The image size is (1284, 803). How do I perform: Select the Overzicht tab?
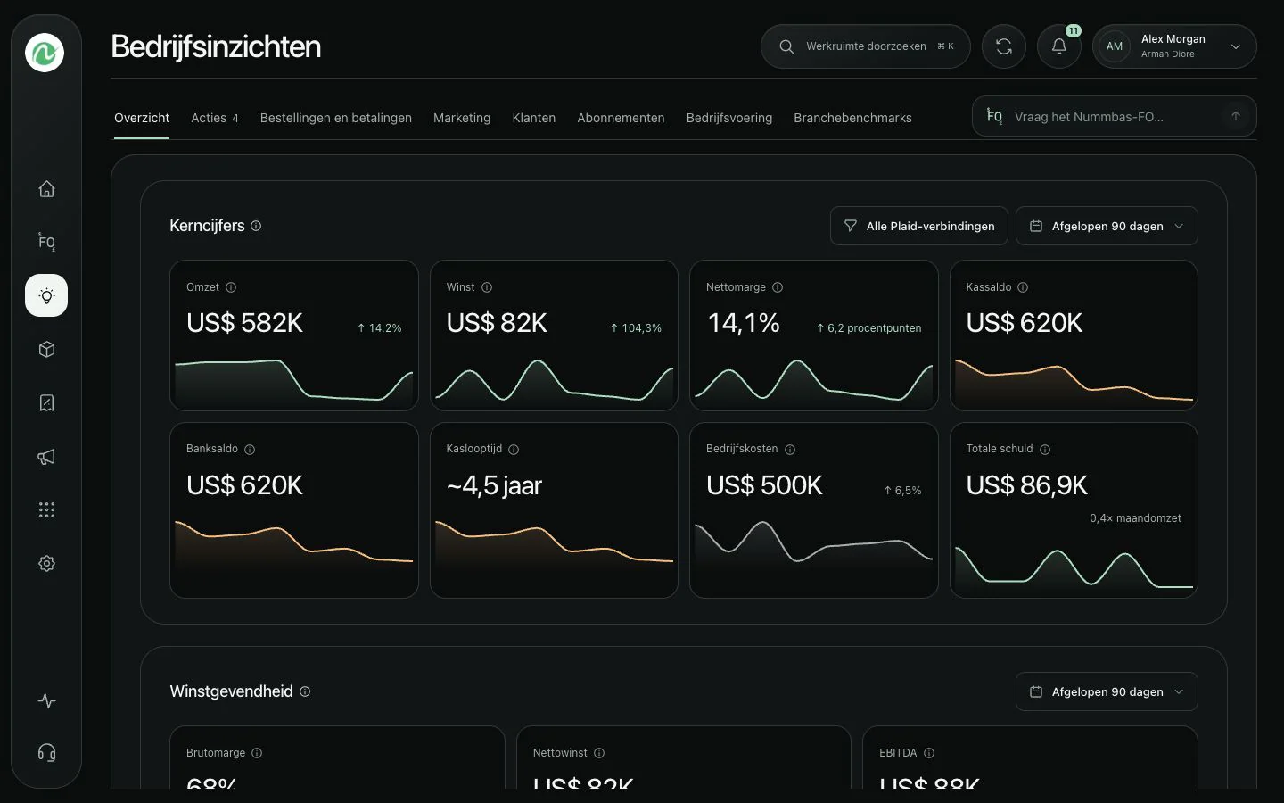click(142, 118)
